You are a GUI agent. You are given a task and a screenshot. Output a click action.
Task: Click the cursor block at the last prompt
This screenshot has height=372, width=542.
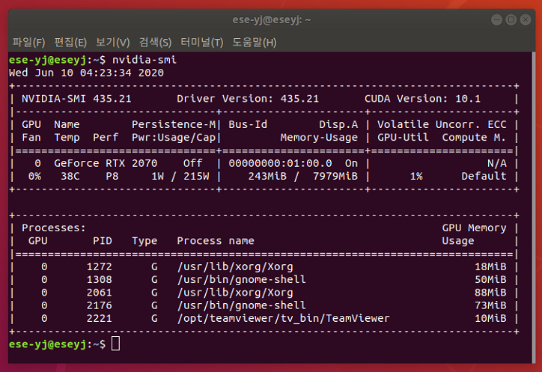point(115,344)
